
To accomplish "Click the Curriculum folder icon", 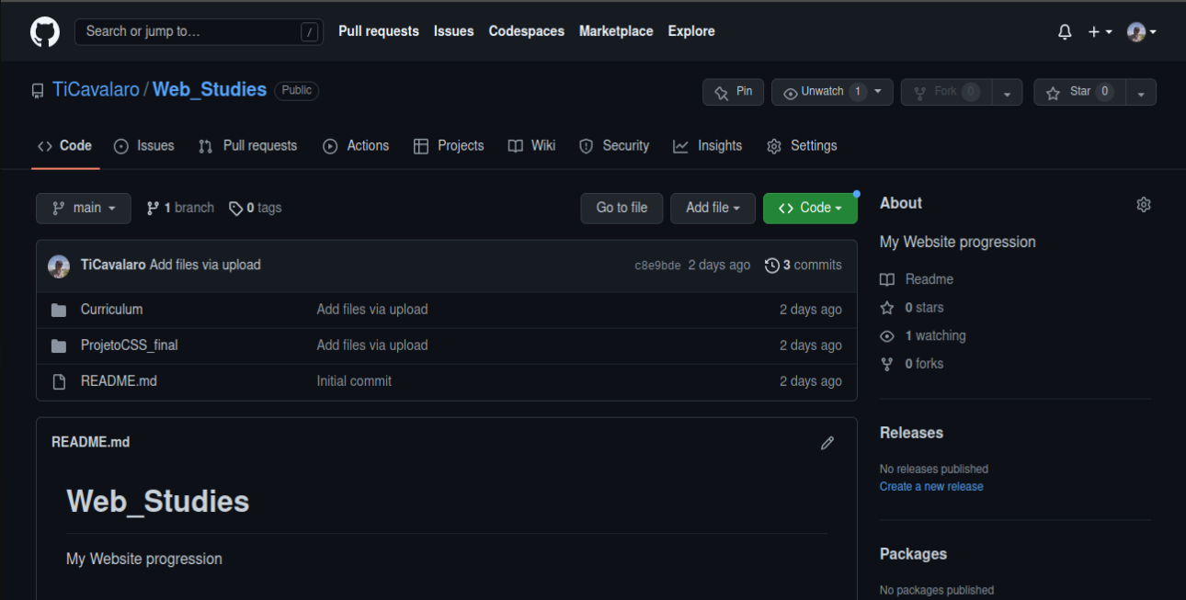I will click(59, 311).
